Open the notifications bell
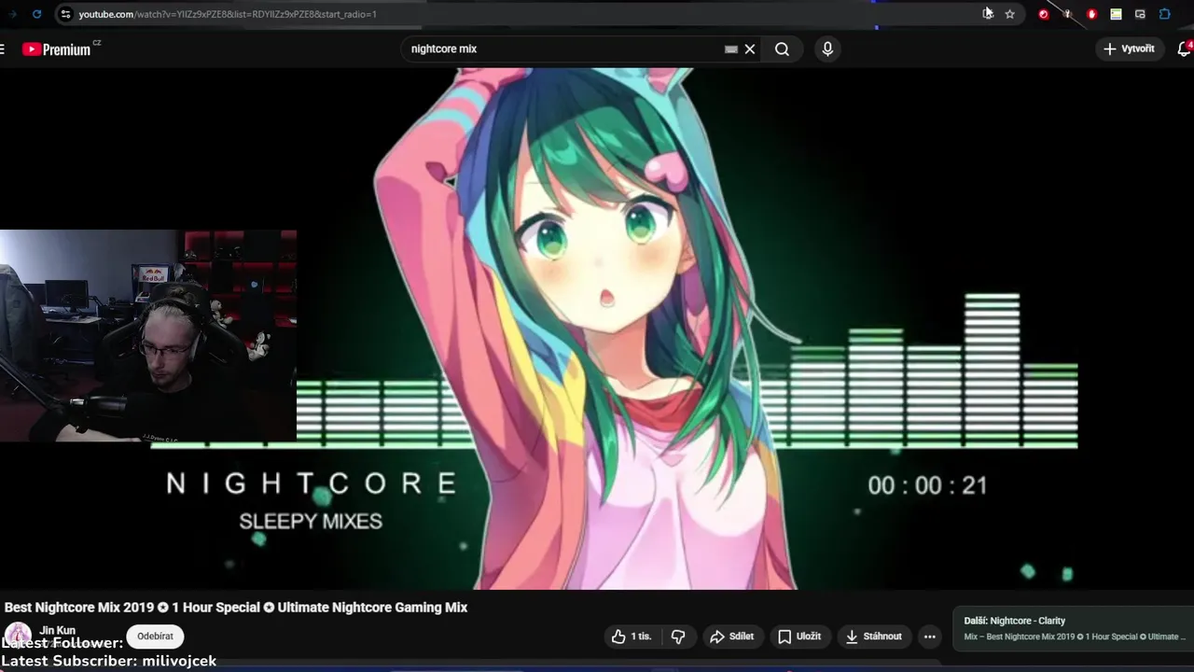This screenshot has height=672, width=1194. 1184,49
